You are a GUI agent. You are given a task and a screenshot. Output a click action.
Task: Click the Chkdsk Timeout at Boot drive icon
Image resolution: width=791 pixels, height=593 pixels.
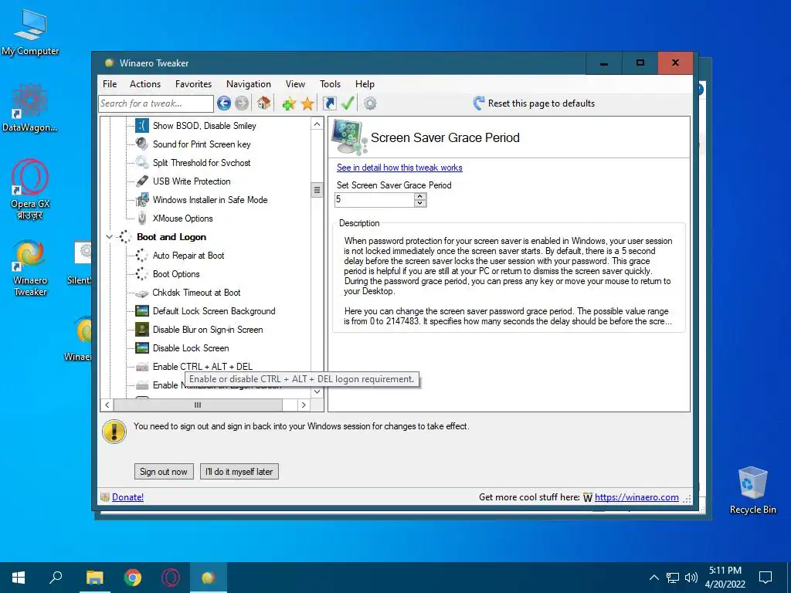pyautogui.click(x=142, y=293)
